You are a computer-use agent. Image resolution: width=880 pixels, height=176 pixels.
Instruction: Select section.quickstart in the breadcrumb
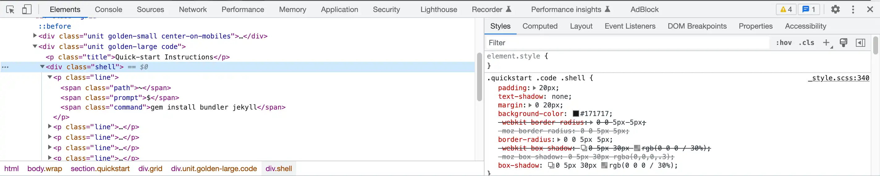coord(100,169)
